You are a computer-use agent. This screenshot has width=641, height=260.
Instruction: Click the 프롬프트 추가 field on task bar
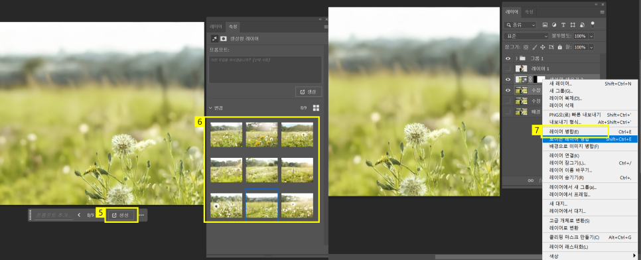click(x=53, y=215)
